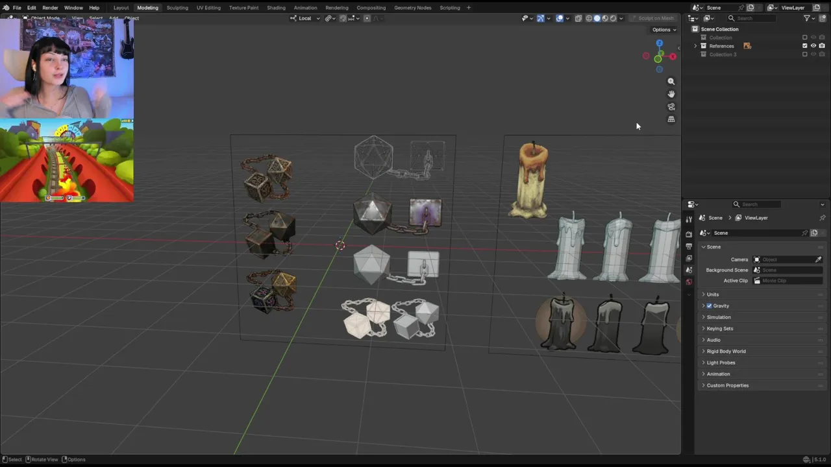Click the Active Clip Movie Clip field
This screenshot has height=467, width=831.
(788, 280)
